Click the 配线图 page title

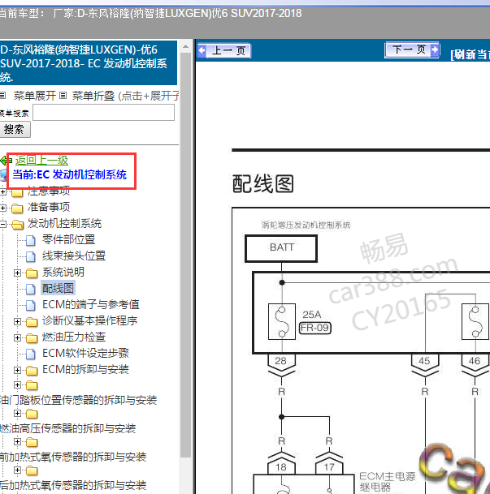tap(263, 183)
